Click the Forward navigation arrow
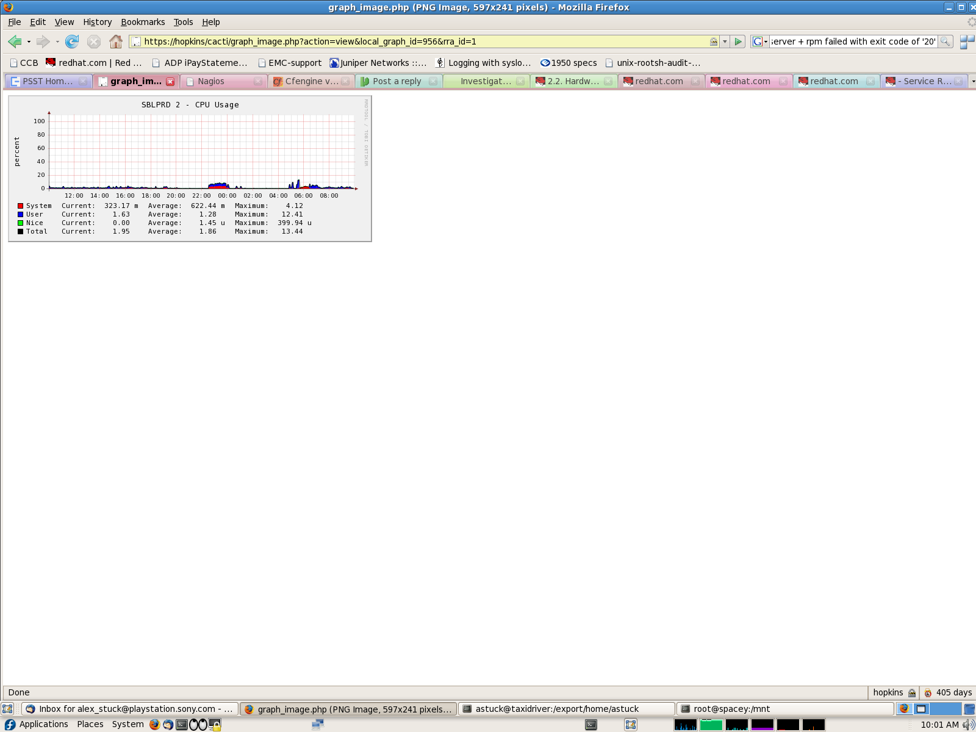 point(43,41)
